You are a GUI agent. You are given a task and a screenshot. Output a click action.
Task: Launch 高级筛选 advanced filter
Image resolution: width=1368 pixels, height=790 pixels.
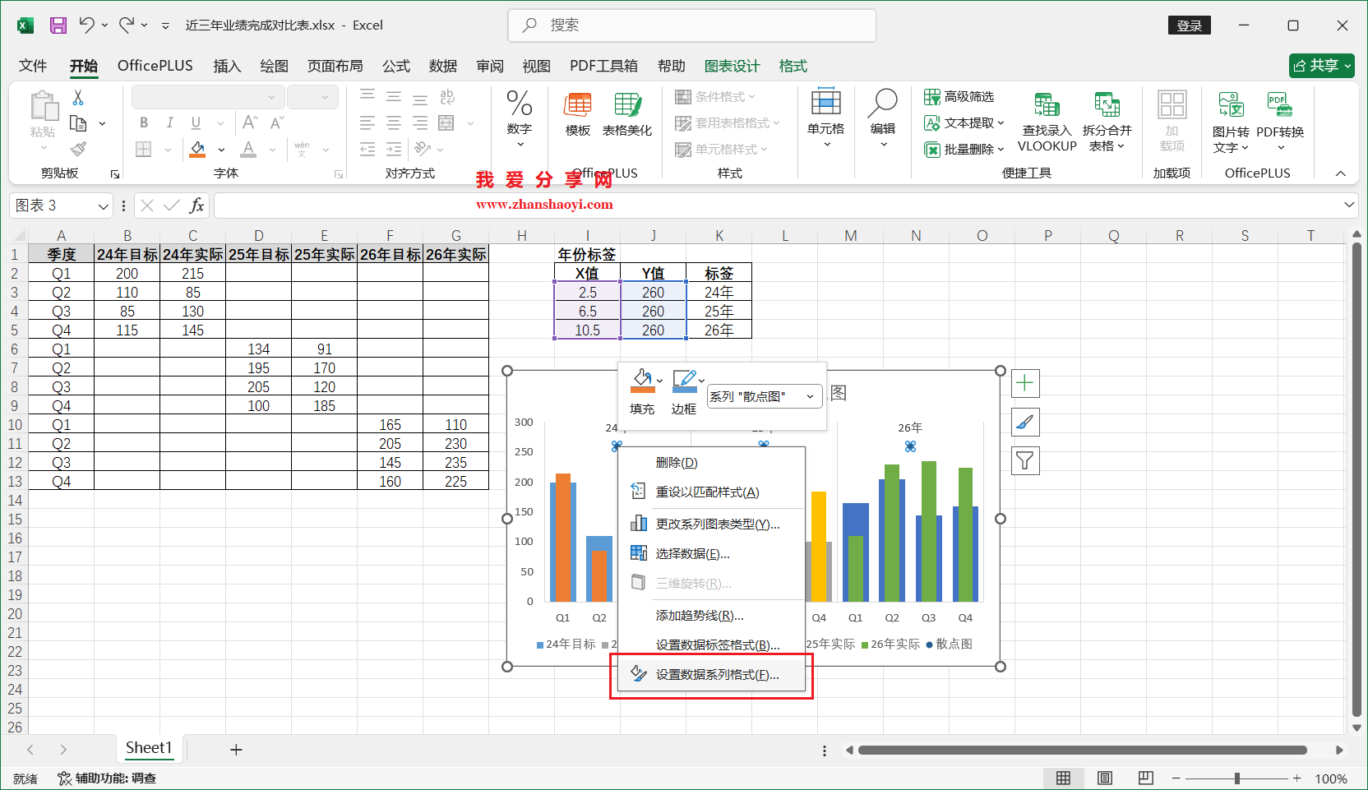pos(959,97)
